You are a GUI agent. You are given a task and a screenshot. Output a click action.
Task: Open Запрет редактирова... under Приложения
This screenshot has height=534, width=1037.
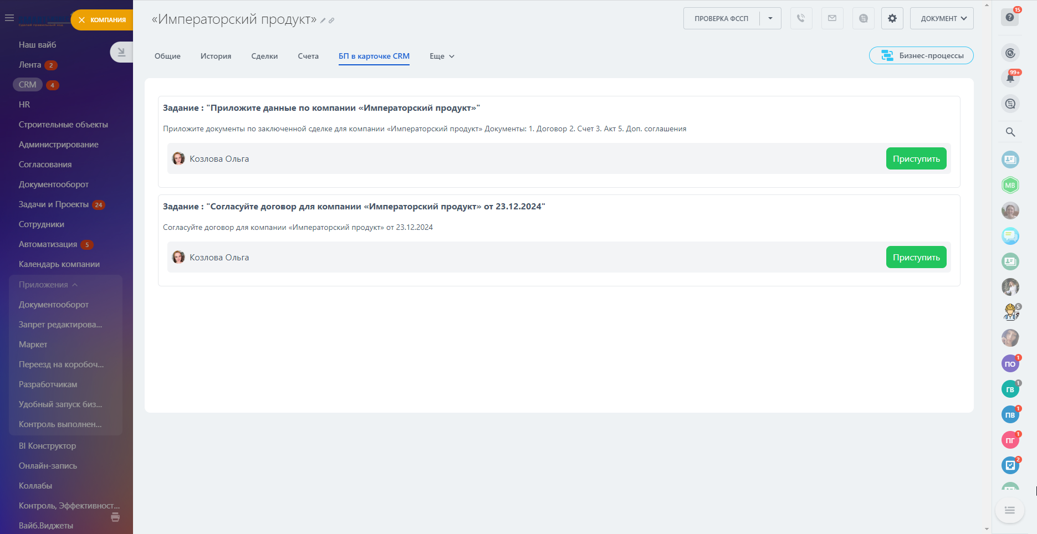(60, 325)
